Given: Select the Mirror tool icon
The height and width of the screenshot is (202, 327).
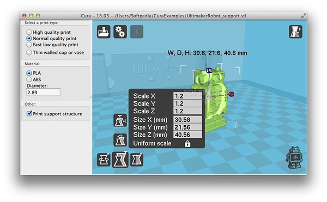Looking at the screenshot, I should [137, 160].
